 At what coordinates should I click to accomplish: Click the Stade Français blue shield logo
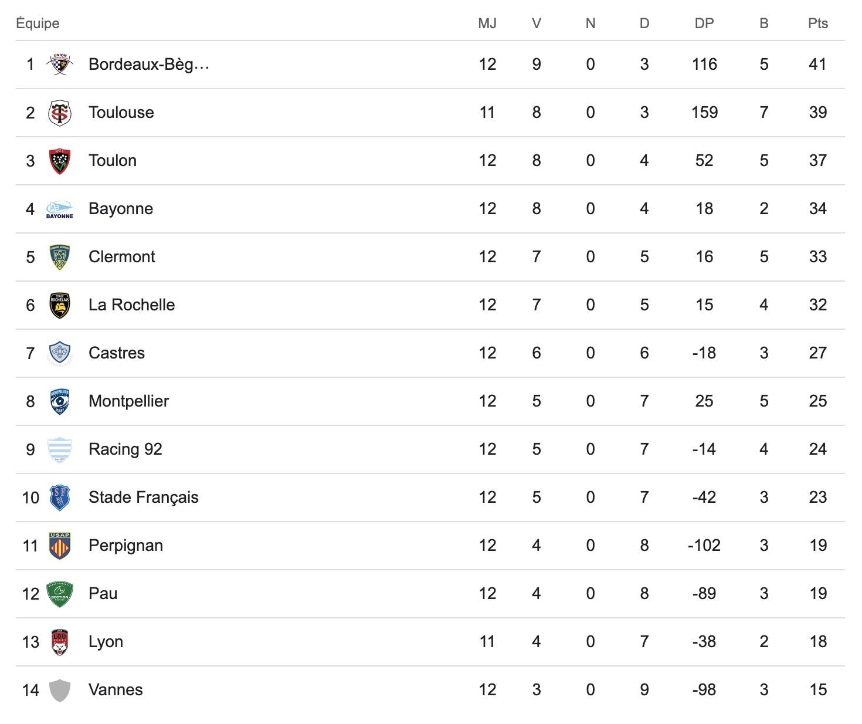click(x=60, y=498)
